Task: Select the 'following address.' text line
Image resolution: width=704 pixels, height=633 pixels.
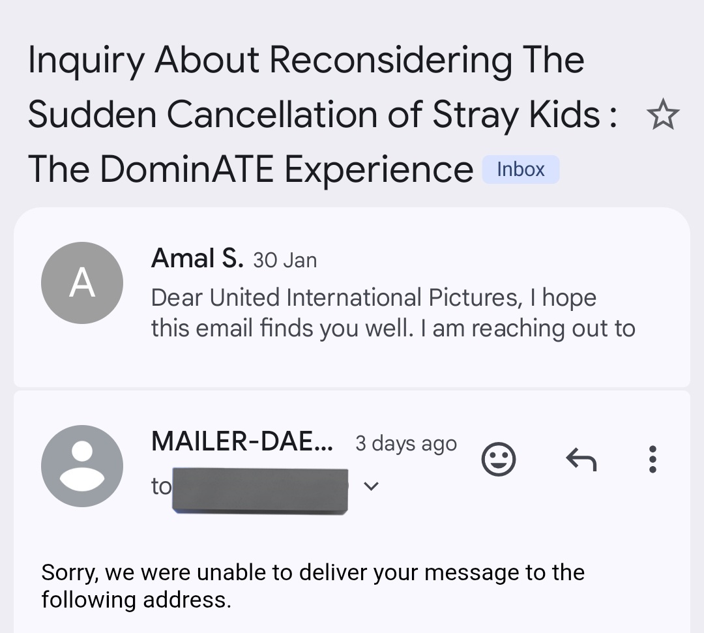Action: point(136,600)
